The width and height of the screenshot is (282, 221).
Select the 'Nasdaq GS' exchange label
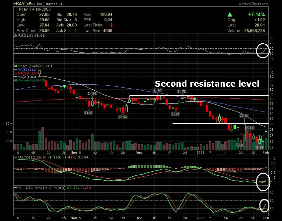coord(54,4)
